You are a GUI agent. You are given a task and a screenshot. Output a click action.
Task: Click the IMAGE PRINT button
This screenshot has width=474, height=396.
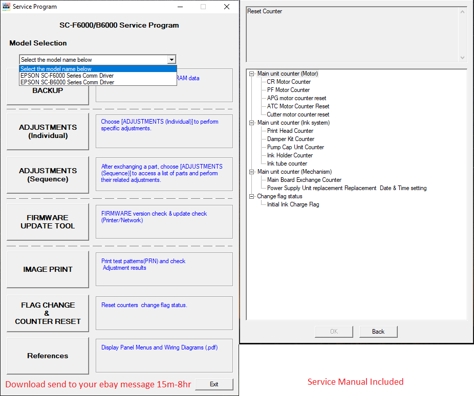coord(48,269)
